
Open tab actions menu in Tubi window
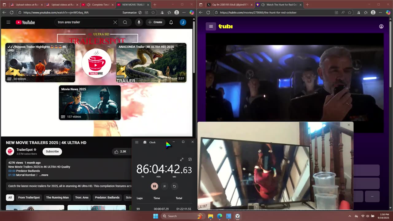[x=201, y=5]
